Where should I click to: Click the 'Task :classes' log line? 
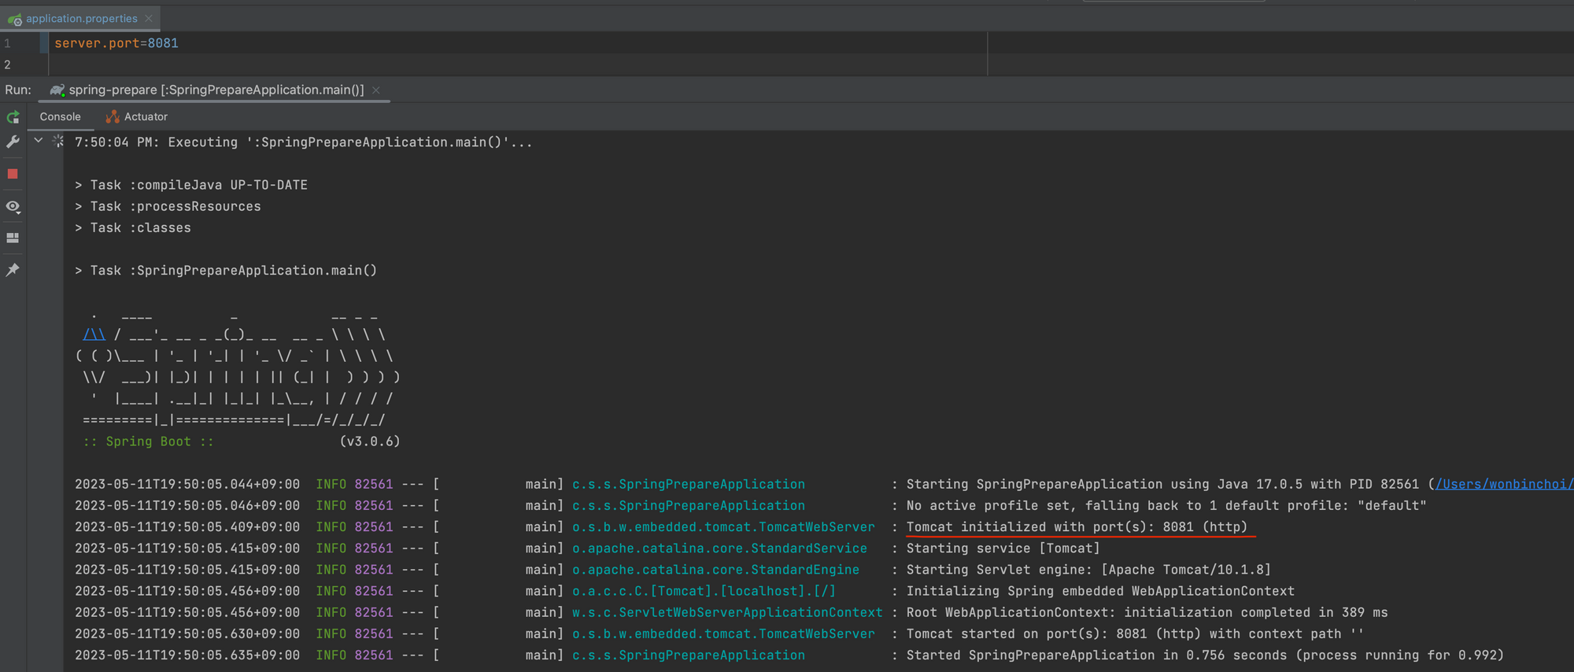pos(133,227)
